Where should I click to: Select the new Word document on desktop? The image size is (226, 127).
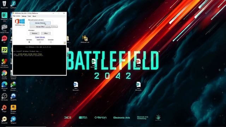[76, 86]
